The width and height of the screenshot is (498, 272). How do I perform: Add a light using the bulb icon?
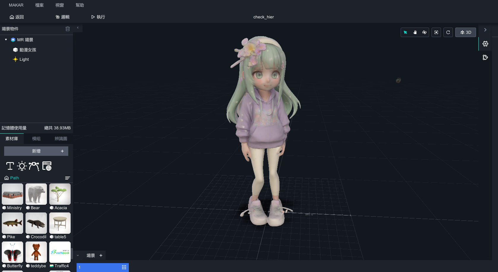click(22, 166)
